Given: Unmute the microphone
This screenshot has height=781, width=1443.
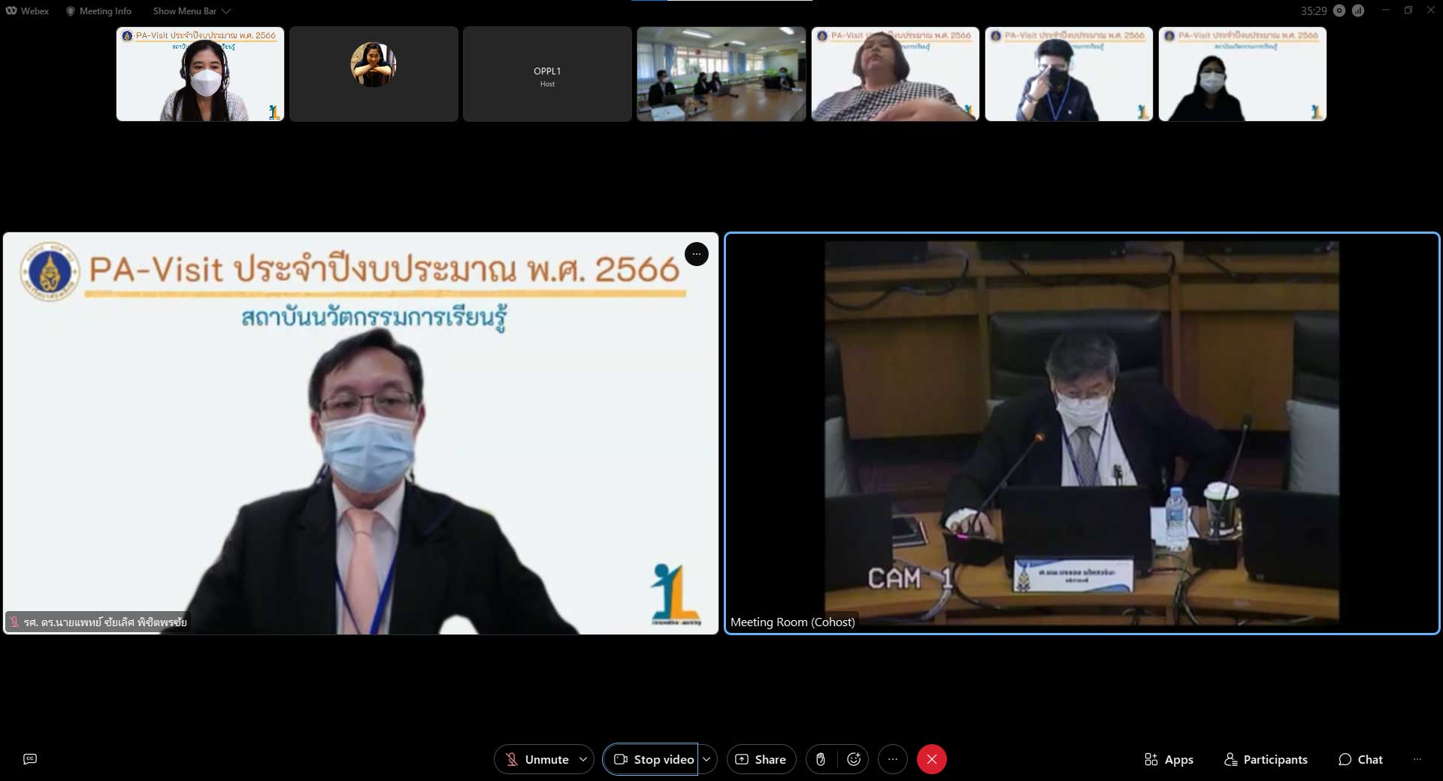Looking at the screenshot, I should (x=537, y=759).
